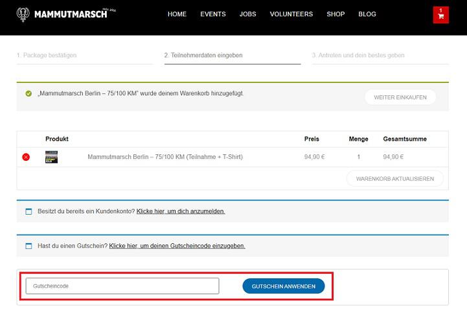The height and width of the screenshot is (321, 467).
Task: Select step 3 Antreten und dein bestes geben
Action: pyautogui.click(x=358, y=55)
